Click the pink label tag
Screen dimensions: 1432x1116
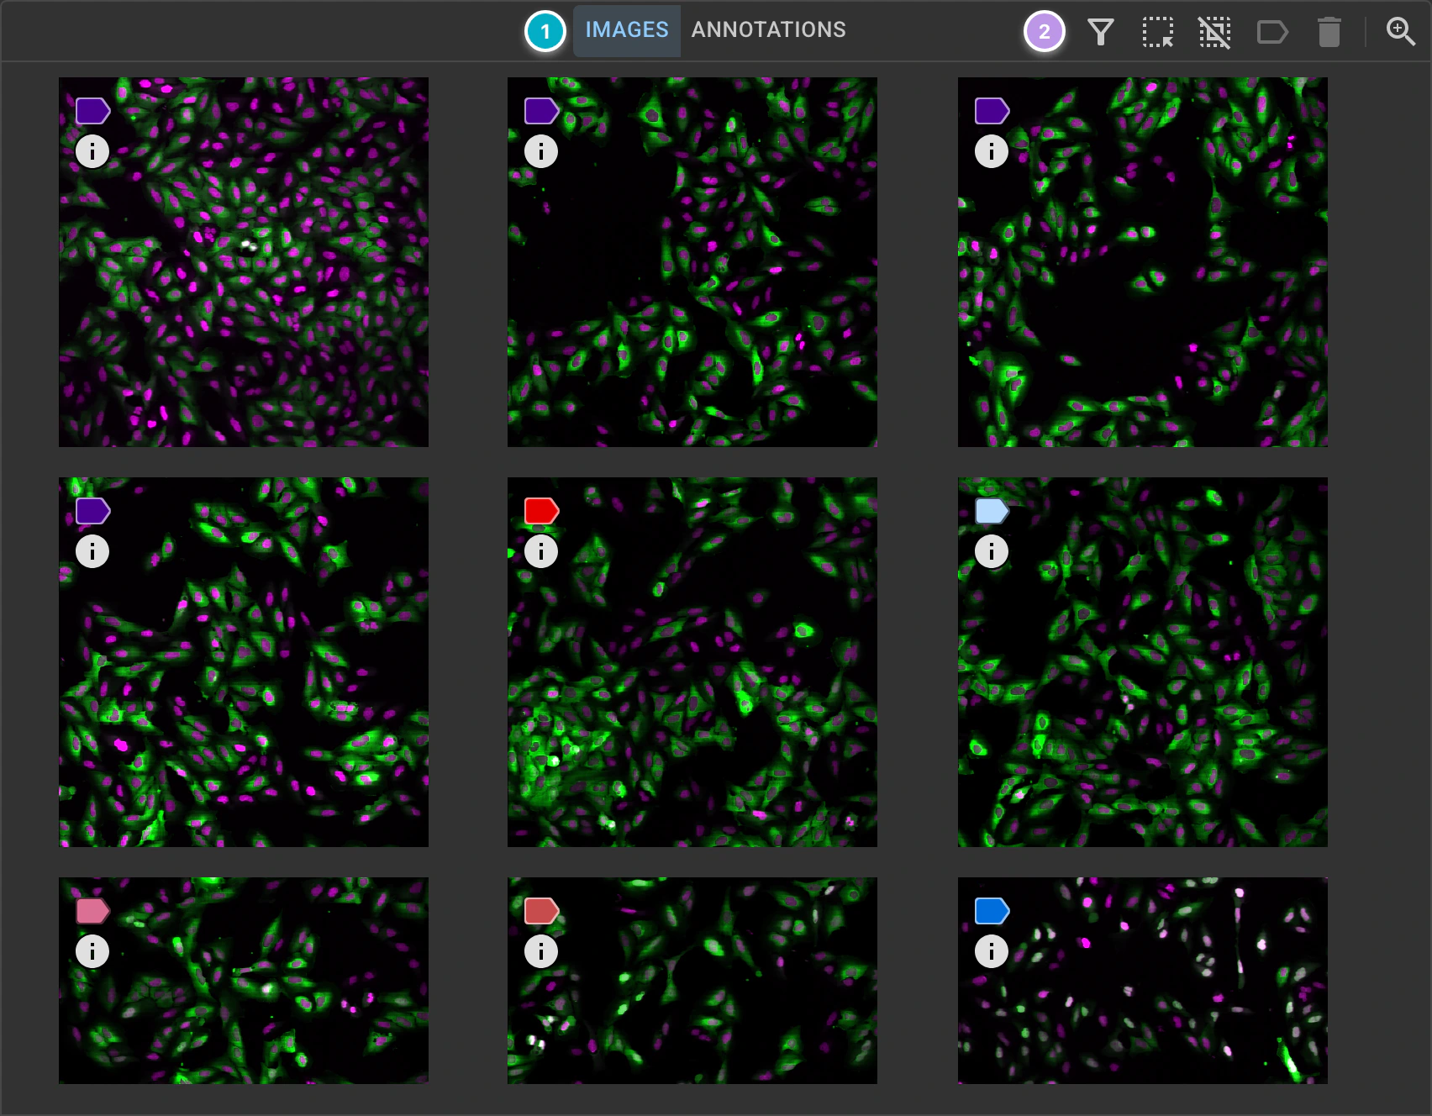(x=93, y=911)
